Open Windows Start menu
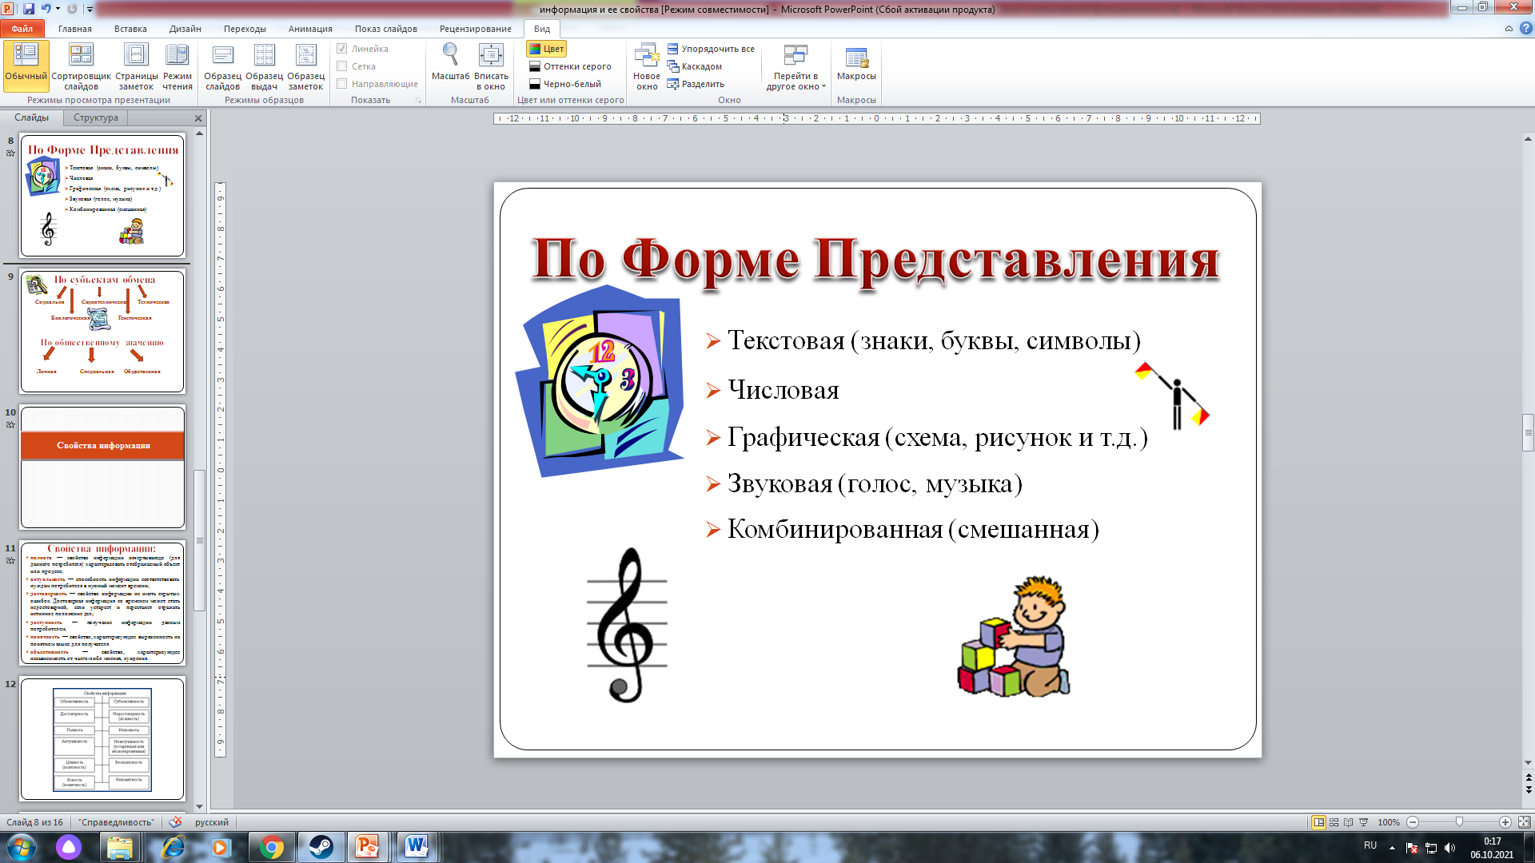Screen dimensions: 1535x863 [21, 847]
